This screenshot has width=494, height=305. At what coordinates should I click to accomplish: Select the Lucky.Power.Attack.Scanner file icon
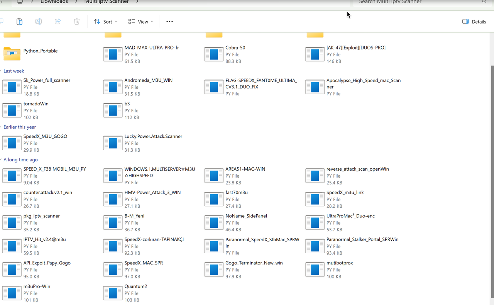click(x=113, y=143)
